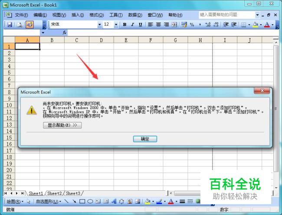Screen dimensions: 282x215
Task: Click the Borders icon
Action: 243,25
